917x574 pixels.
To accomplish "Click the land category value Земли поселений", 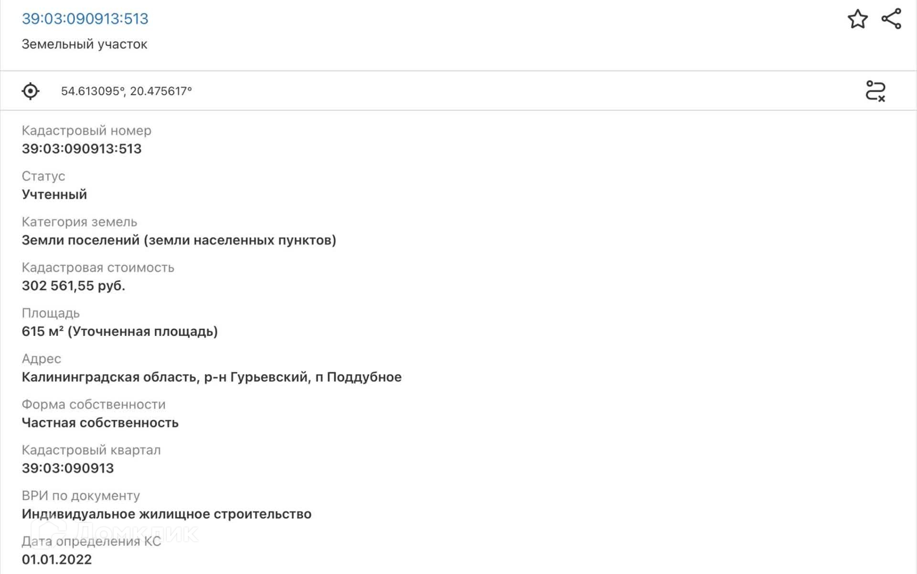I will [x=179, y=240].
